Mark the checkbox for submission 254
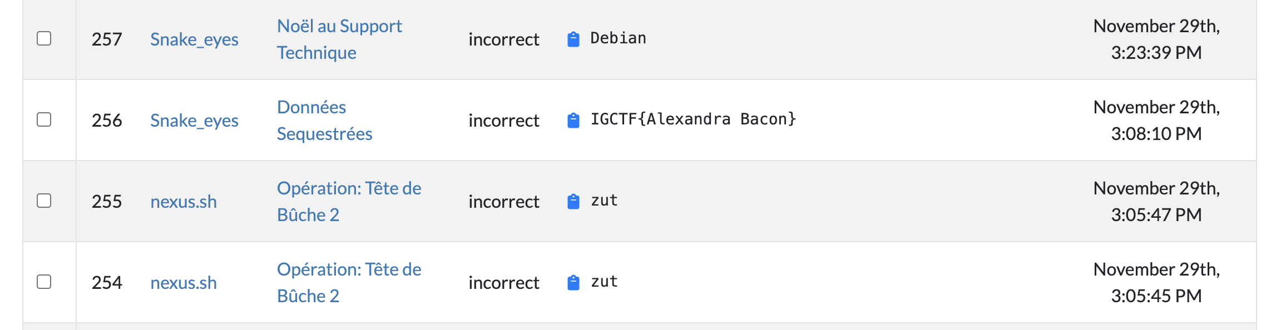 pyautogui.click(x=44, y=282)
